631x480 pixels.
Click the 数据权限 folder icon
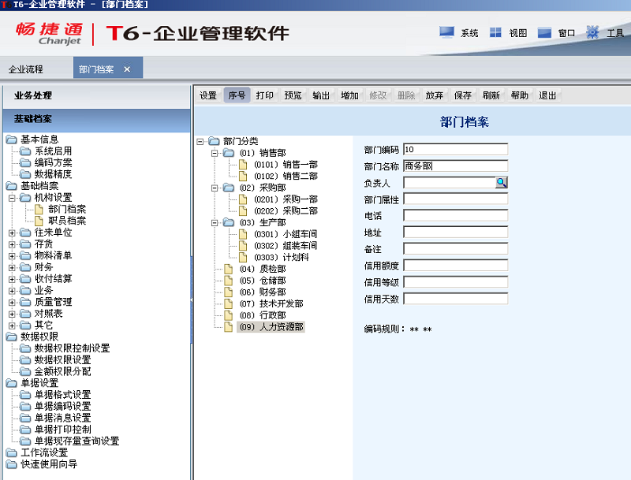[11, 337]
